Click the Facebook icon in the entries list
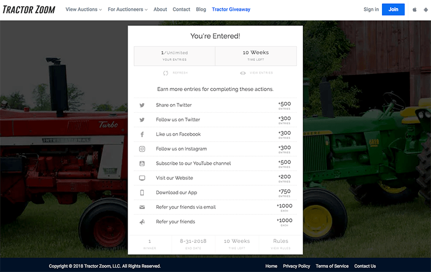Viewport: 431px width, 272px height. pyautogui.click(x=142, y=134)
